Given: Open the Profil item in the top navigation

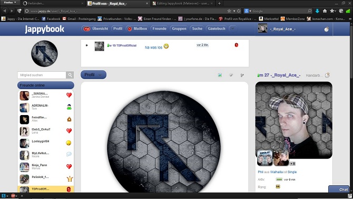Looking at the screenshot, I should 117,29.
